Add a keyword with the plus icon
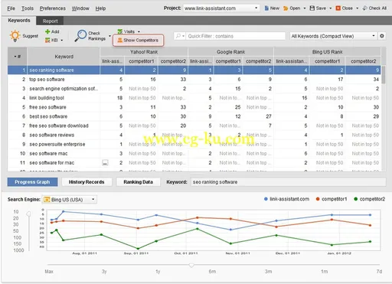This screenshot has height=284, width=392. (x=47, y=31)
